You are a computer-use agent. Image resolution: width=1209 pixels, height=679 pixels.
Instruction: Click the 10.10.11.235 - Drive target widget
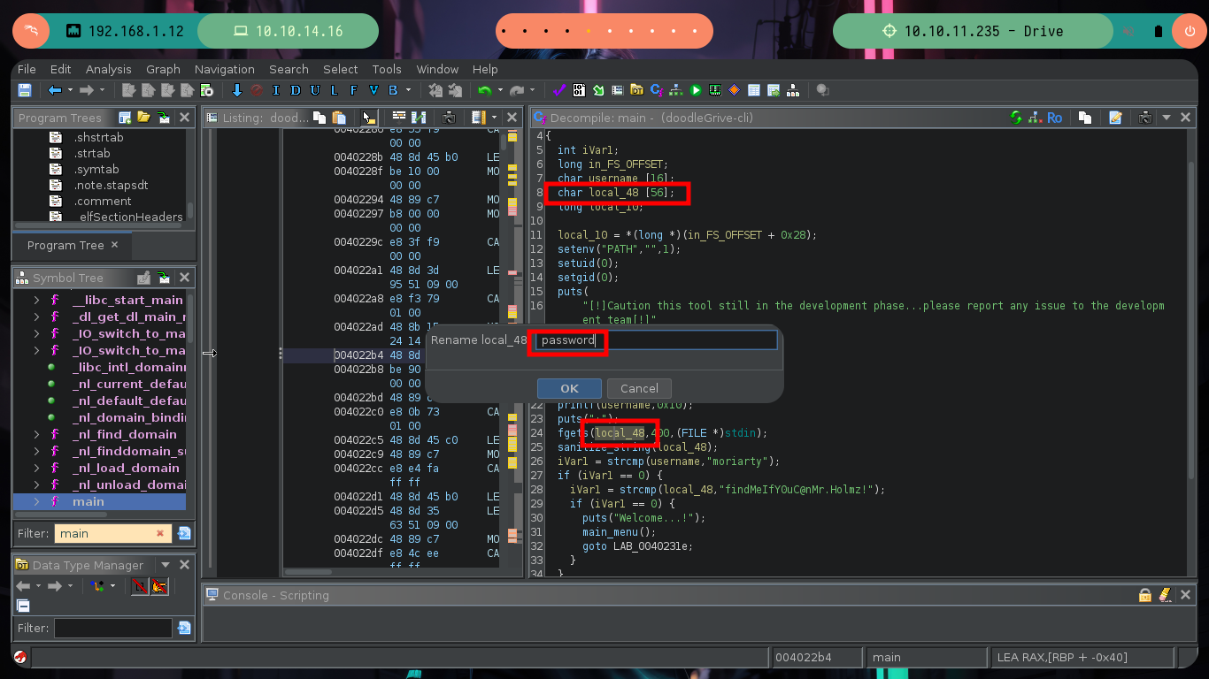tap(974, 31)
